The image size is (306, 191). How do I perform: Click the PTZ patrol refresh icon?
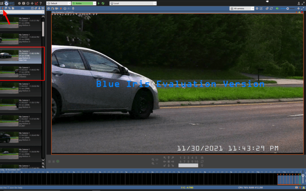202,161
